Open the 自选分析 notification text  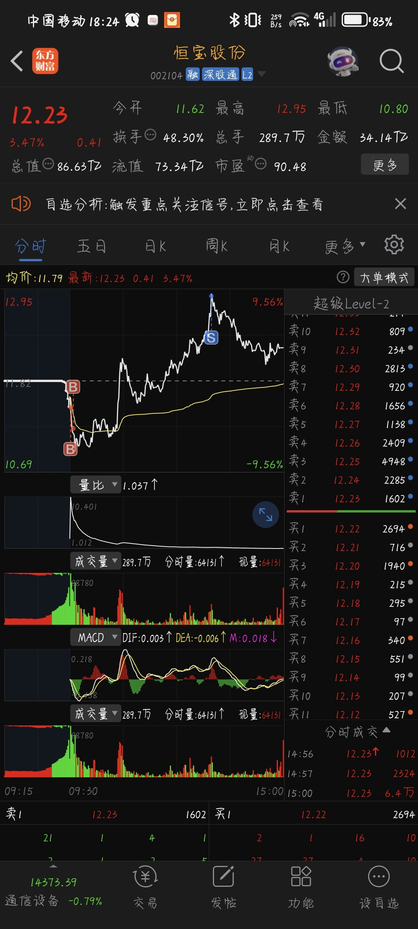[x=184, y=204]
